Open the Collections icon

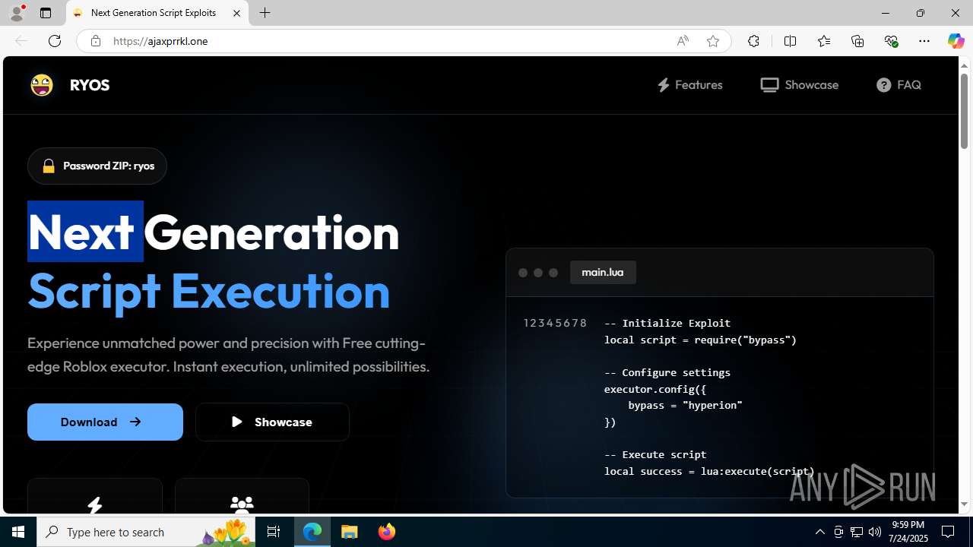857,41
